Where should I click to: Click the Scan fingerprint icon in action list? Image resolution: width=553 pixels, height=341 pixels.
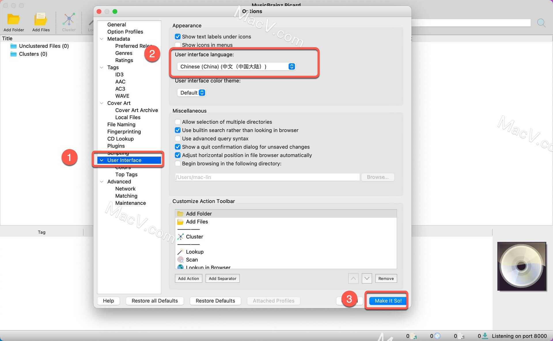click(180, 260)
